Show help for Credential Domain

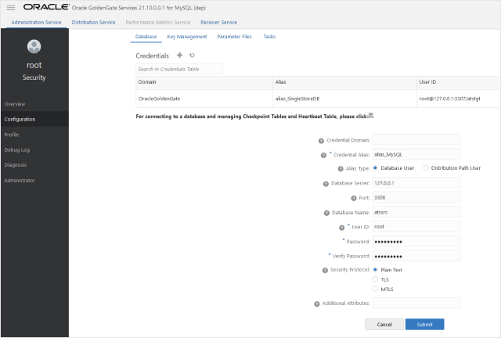click(321, 141)
